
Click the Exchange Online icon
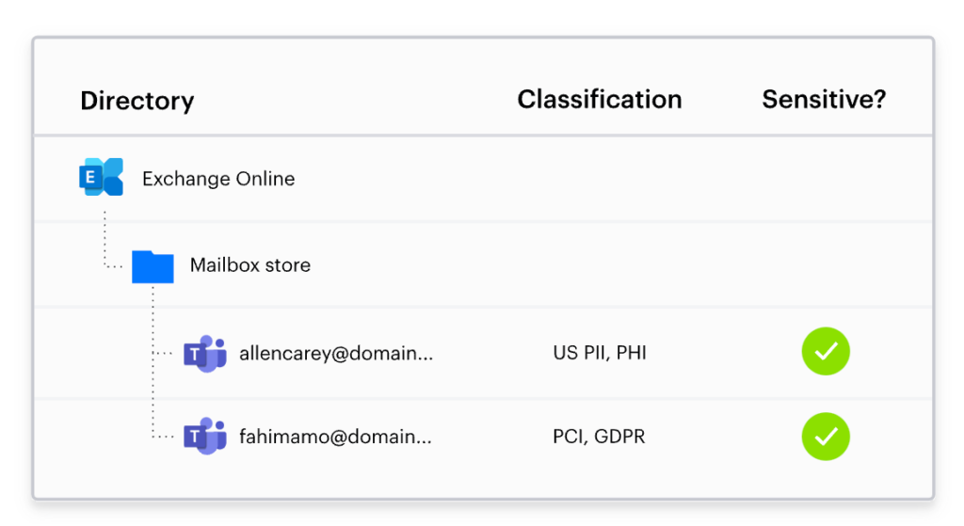pyautogui.click(x=102, y=177)
